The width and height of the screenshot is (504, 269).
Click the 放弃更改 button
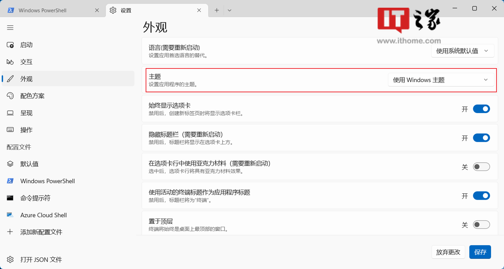[448, 252]
